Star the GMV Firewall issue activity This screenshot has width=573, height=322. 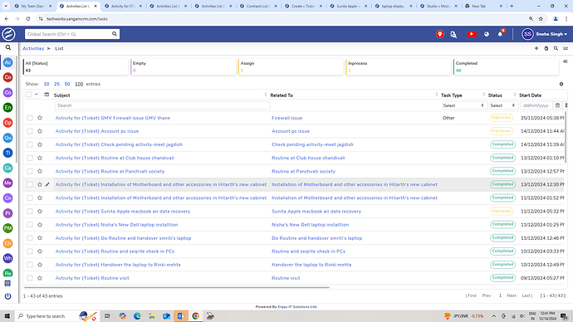[40, 118]
